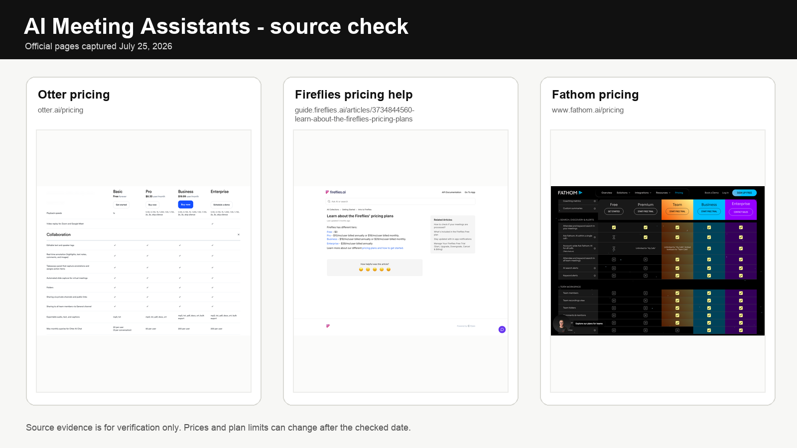Click Business checkmark for Account-wide Ask Fathom
797x448 pixels.
(x=709, y=248)
